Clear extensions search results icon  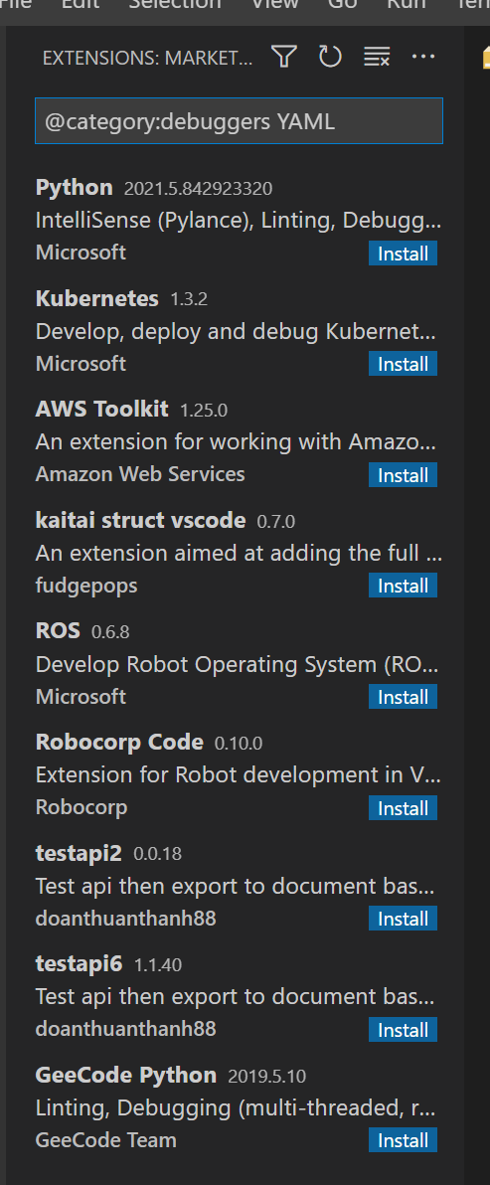376,58
